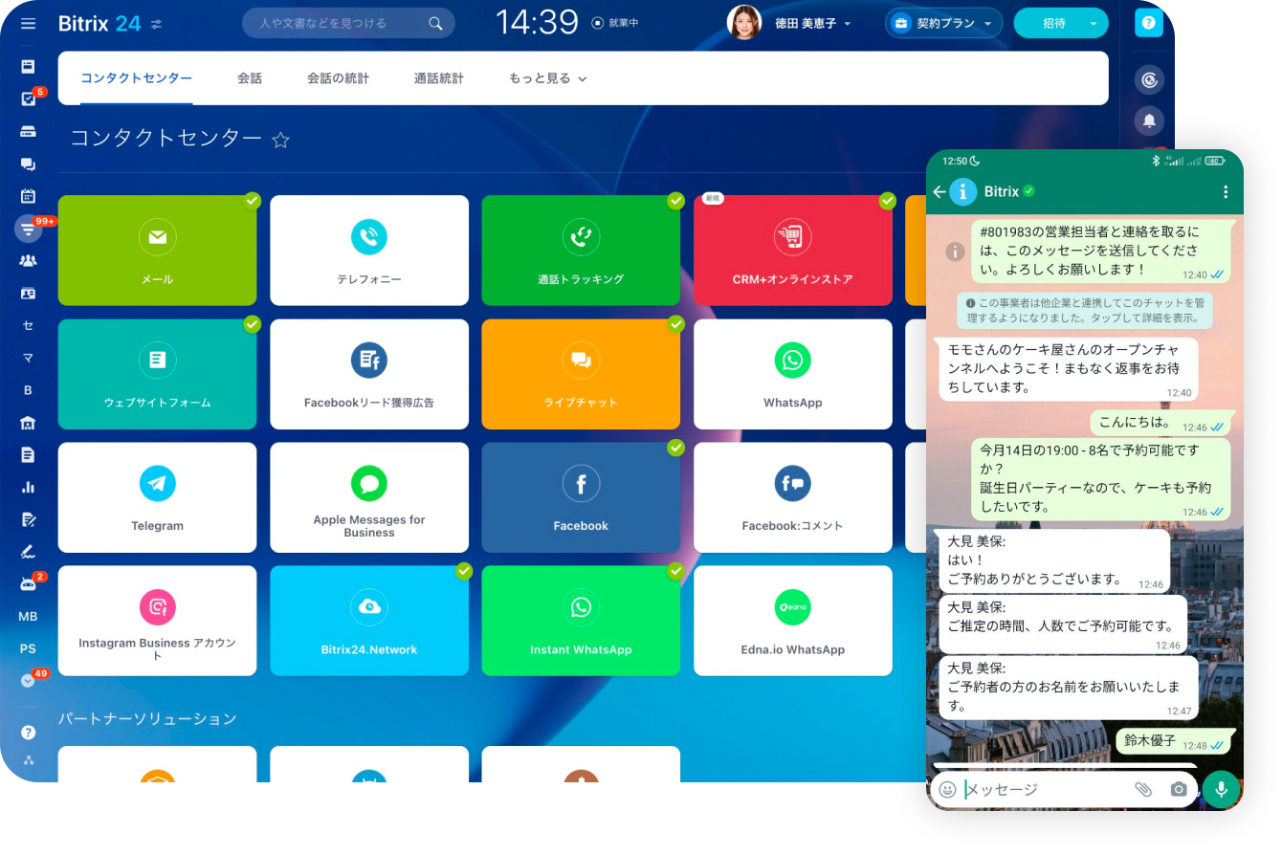Expand the もっと見る dropdown

(x=547, y=78)
